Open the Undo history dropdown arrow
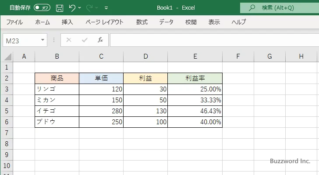 coord(80,8)
